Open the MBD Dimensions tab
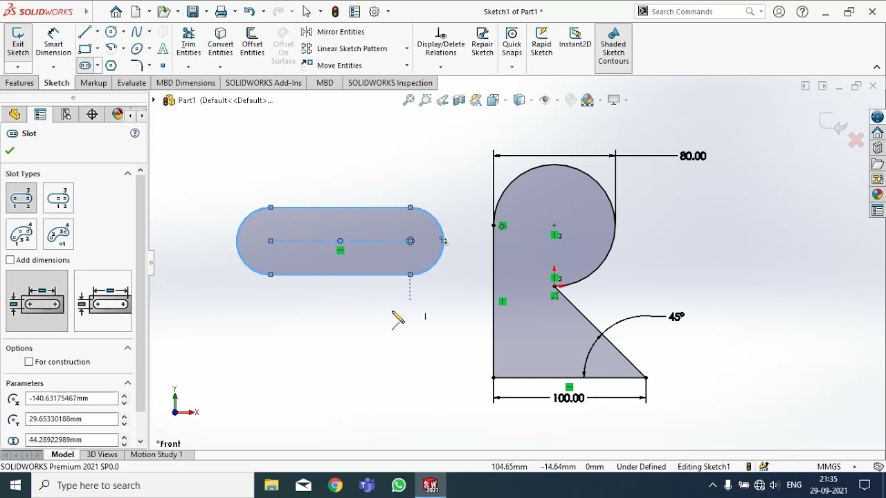This screenshot has width=886, height=498. [x=186, y=83]
